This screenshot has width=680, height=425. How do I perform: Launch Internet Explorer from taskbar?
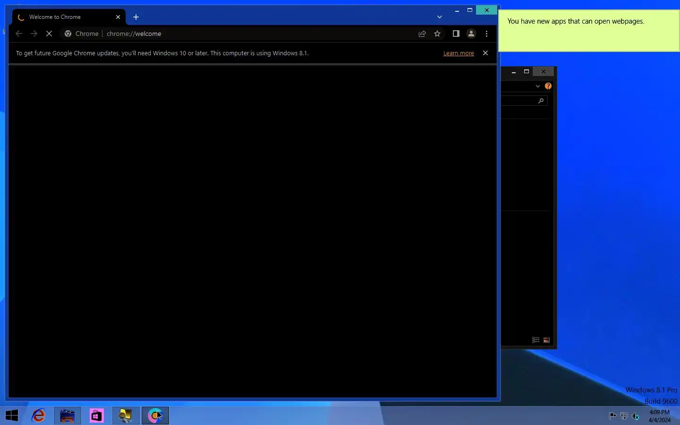coord(39,416)
